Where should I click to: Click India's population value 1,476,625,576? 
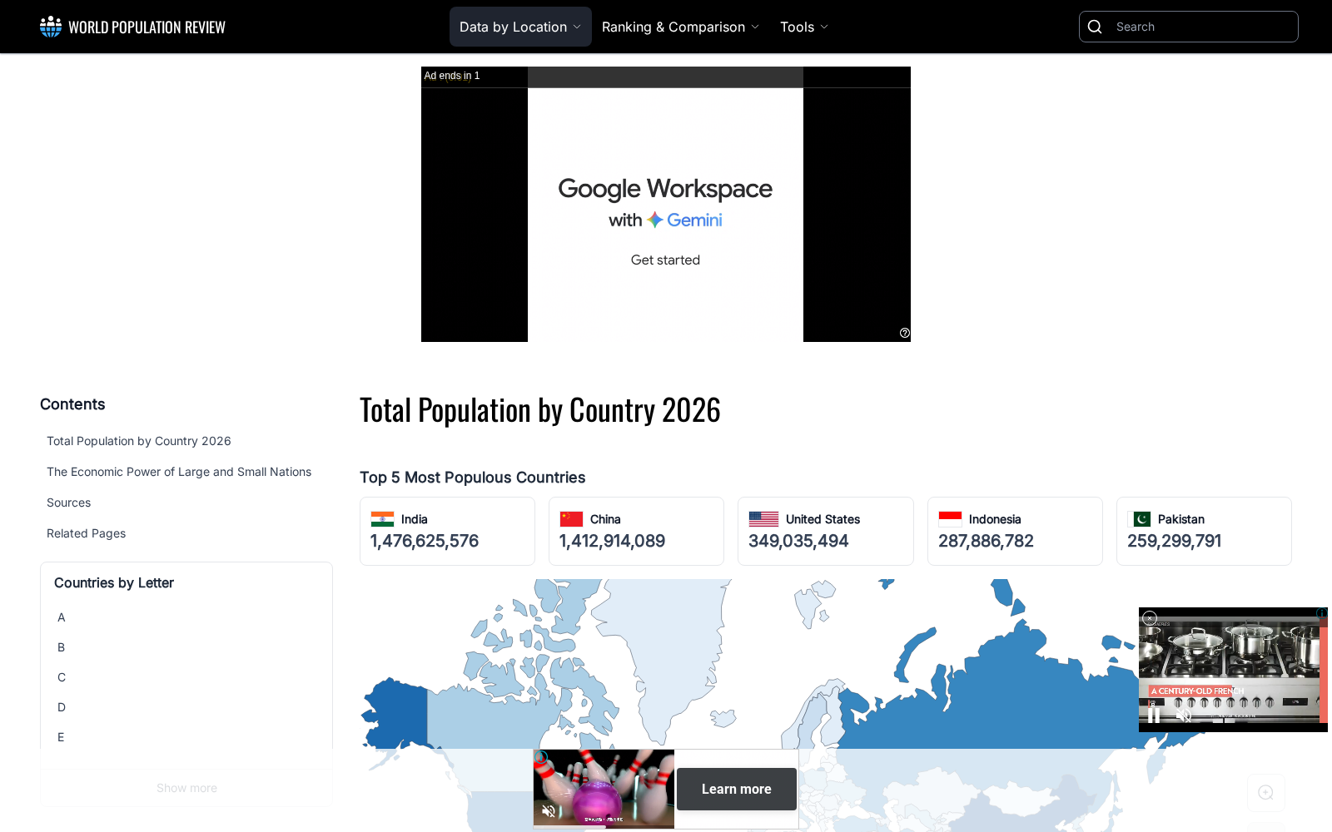click(x=425, y=541)
